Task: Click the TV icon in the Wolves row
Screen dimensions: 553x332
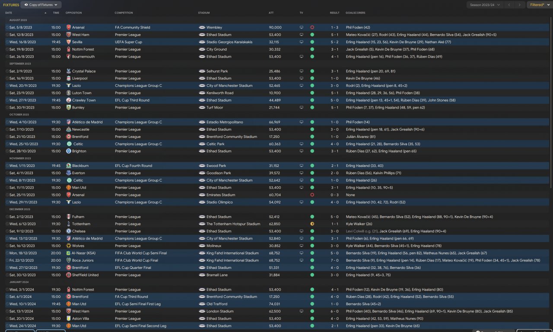Action: [x=302, y=246]
